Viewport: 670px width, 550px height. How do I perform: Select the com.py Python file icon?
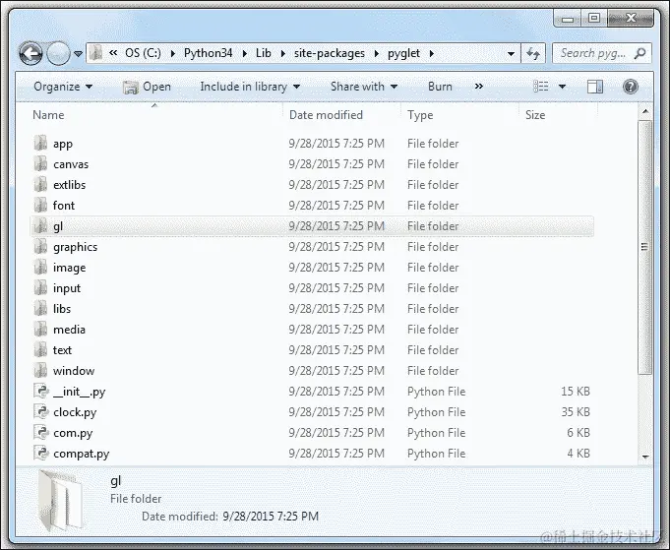click(41, 432)
